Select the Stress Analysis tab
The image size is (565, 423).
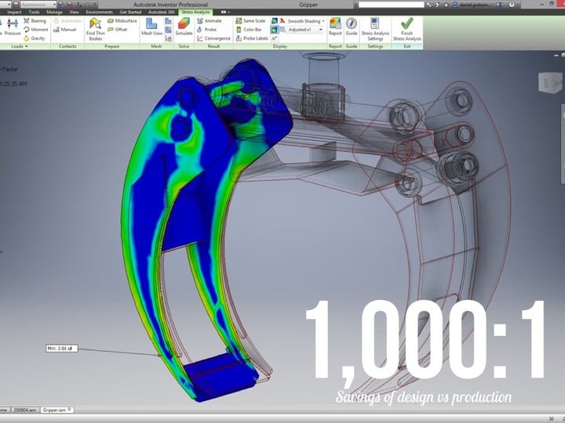click(195, 12)
